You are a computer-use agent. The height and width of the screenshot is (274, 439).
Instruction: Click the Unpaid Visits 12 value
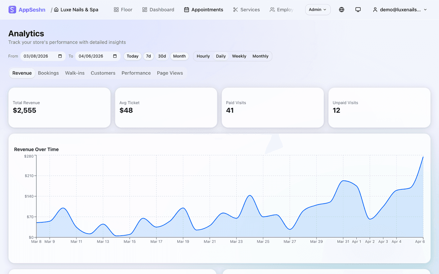336,110
